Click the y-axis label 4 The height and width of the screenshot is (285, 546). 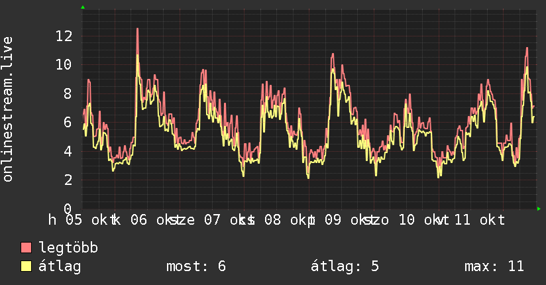[x=68, y=151]
